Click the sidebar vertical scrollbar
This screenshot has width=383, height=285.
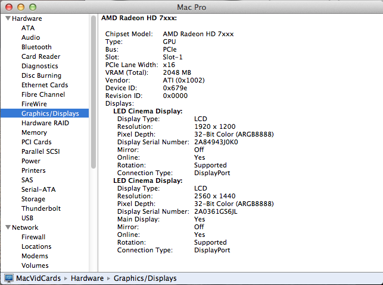tap(94, 92)
